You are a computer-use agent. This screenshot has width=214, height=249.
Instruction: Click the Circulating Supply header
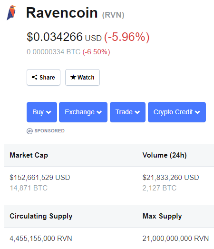tap(41, 216)
